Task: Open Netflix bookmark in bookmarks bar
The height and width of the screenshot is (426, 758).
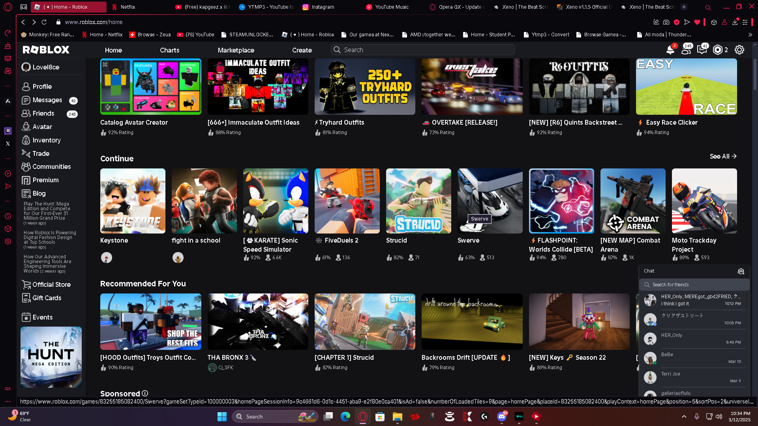Action: pos(103,35)
